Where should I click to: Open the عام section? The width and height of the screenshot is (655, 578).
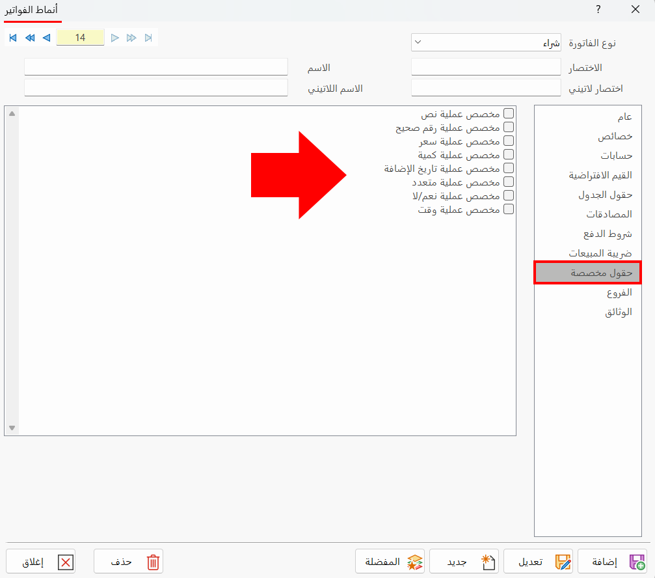588,117
